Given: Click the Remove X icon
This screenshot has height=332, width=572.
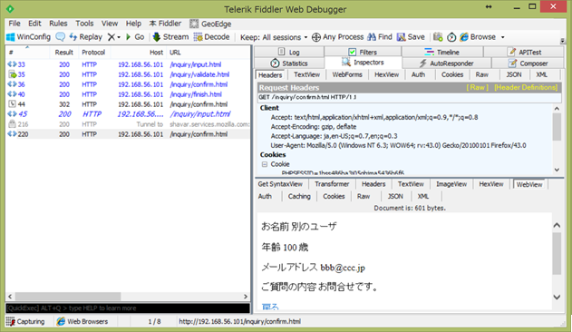Looking at the screenshot, I should tap(111, 37).
